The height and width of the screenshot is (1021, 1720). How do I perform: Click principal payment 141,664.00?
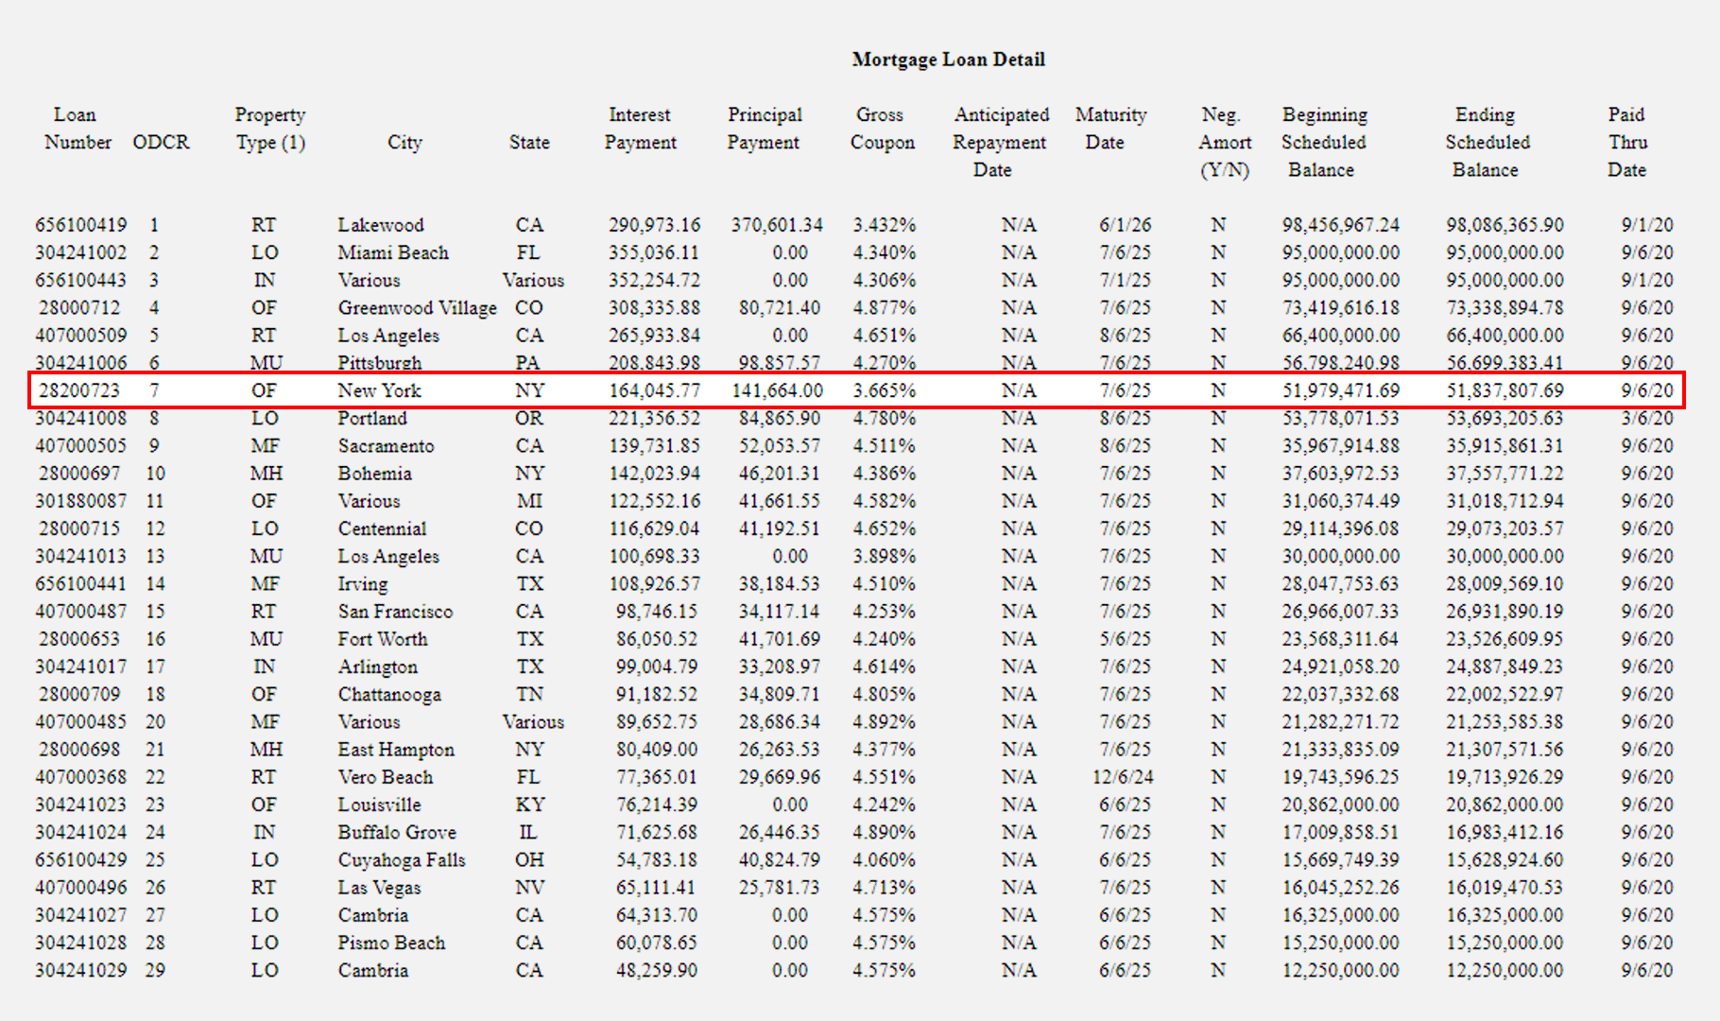(777, 390)
